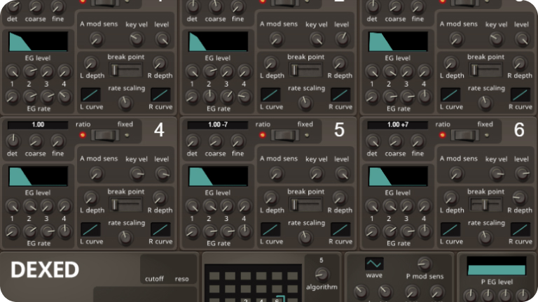This screenshot has width=538, height=302.
Task: Click the level knob of operator 5
Action: pos(341,173)
